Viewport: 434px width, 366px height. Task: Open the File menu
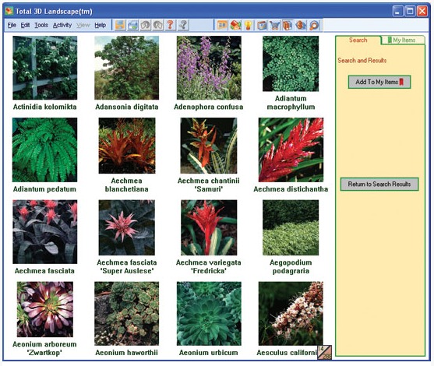(x=12, y=25)
